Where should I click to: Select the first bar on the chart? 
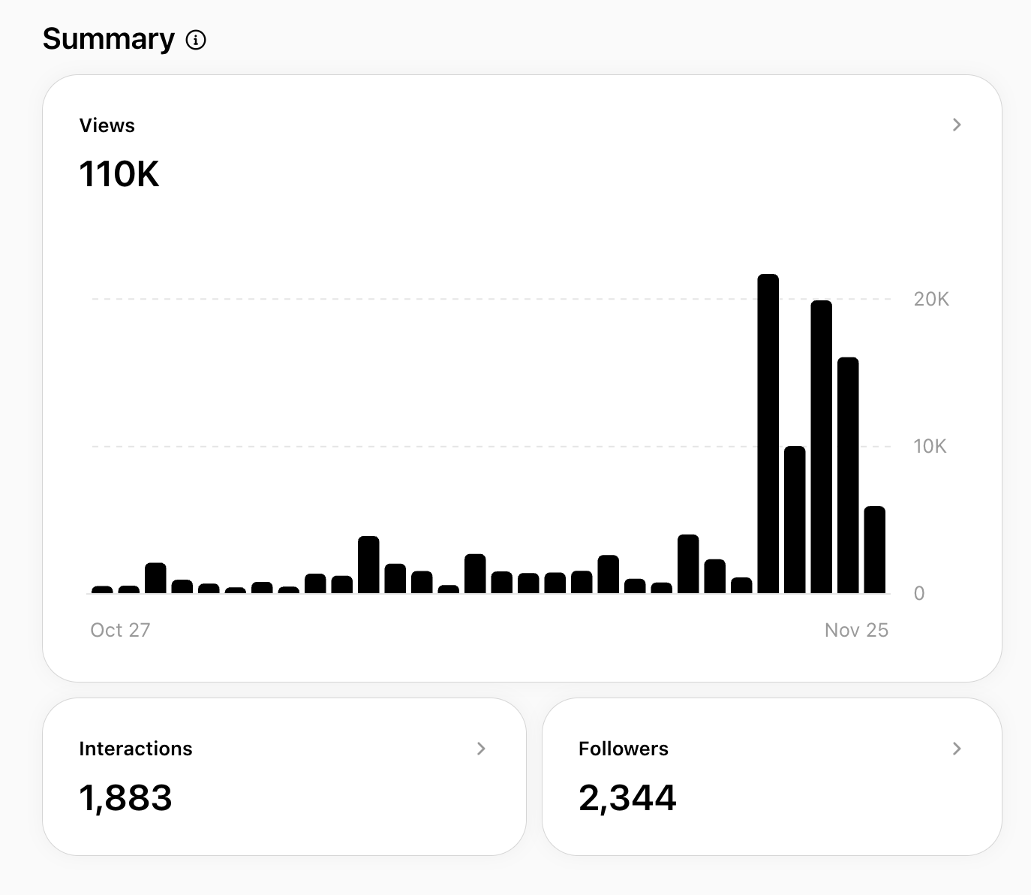[102, 589]
